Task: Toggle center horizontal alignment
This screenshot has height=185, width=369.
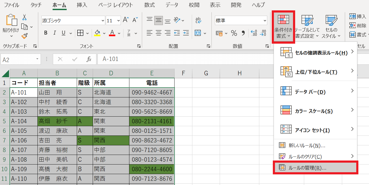Action: tap(159, 33)
